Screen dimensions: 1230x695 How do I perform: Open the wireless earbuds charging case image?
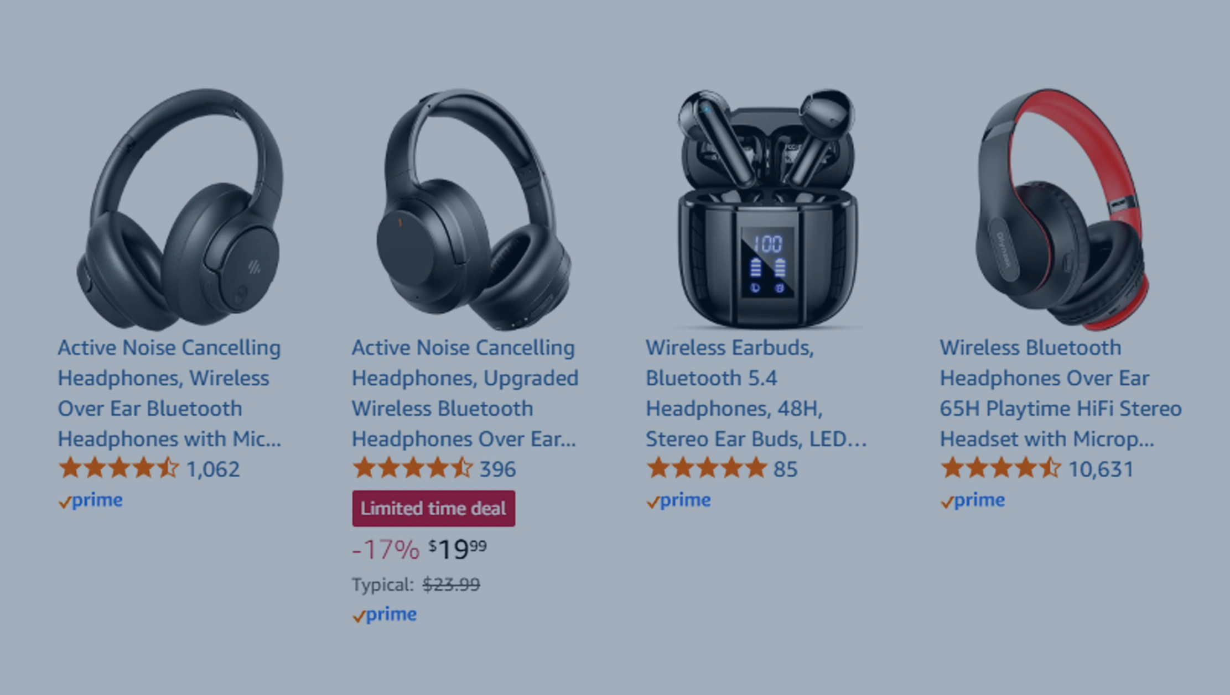pyautogui.click(x=768, y=209)
